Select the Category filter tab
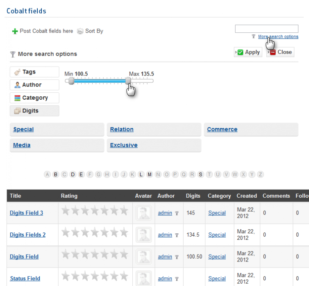 pyautogui.click(x=34, y=98)
